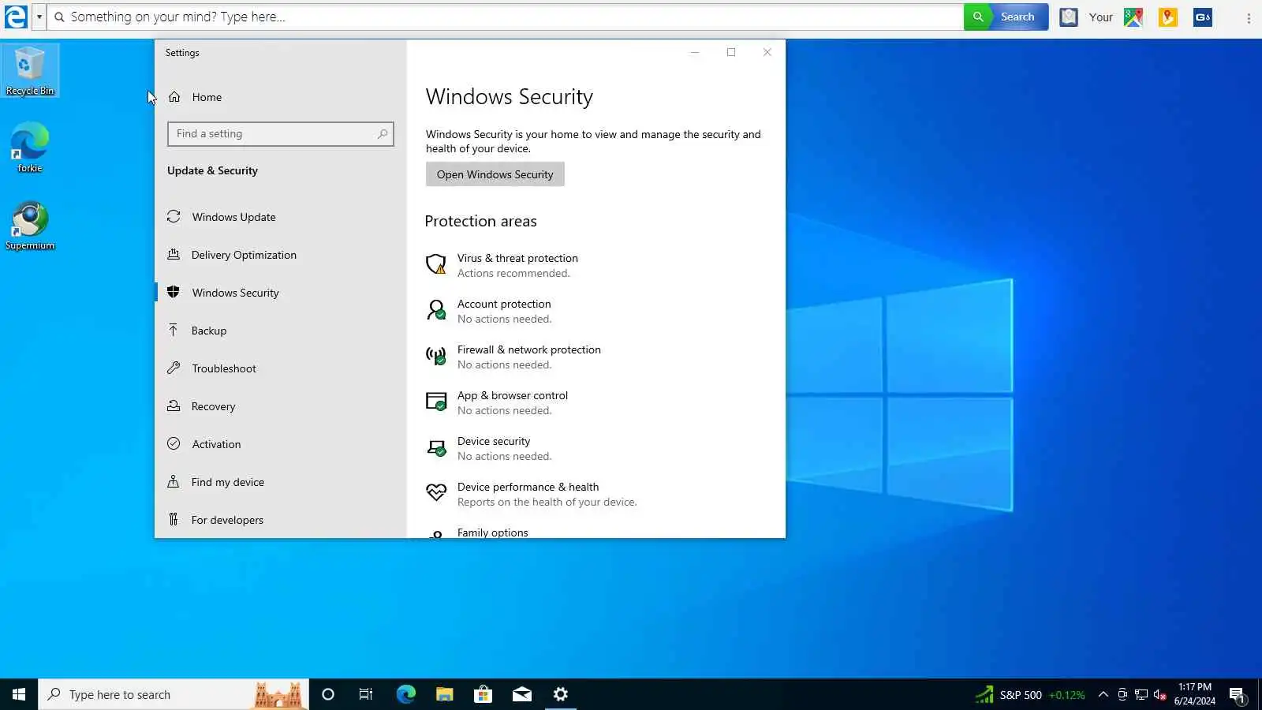Viewport: 1262px width, 710px height.
Task: Click the taskbar 'Type here to search' box
Action: pyautogui.click(x=174, y=694)
